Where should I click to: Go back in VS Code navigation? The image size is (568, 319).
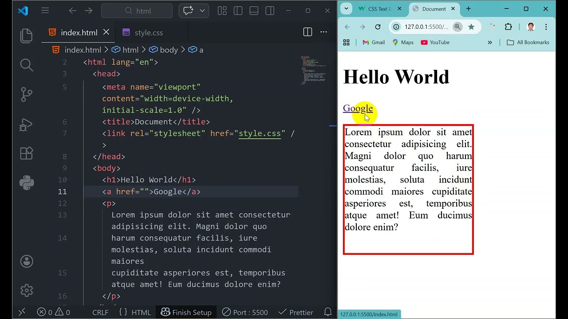tap(73, 11)
